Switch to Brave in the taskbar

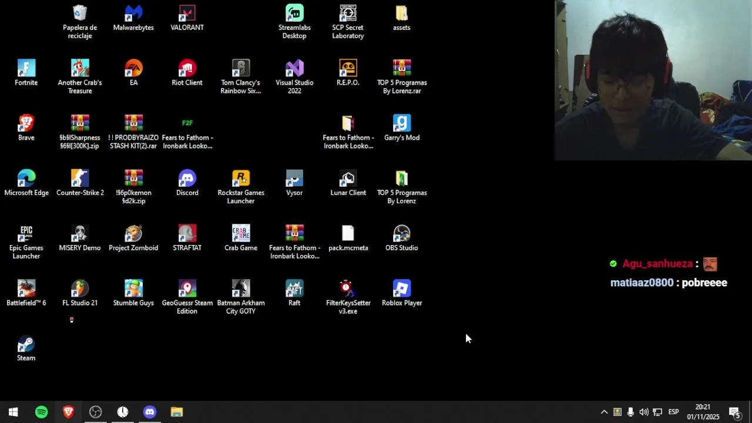point(68,412)
